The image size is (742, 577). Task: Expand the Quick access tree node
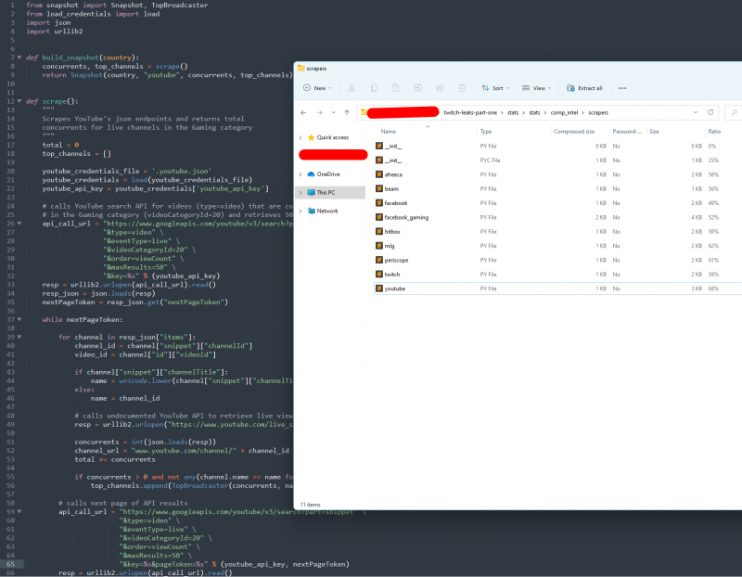[301, 137]
